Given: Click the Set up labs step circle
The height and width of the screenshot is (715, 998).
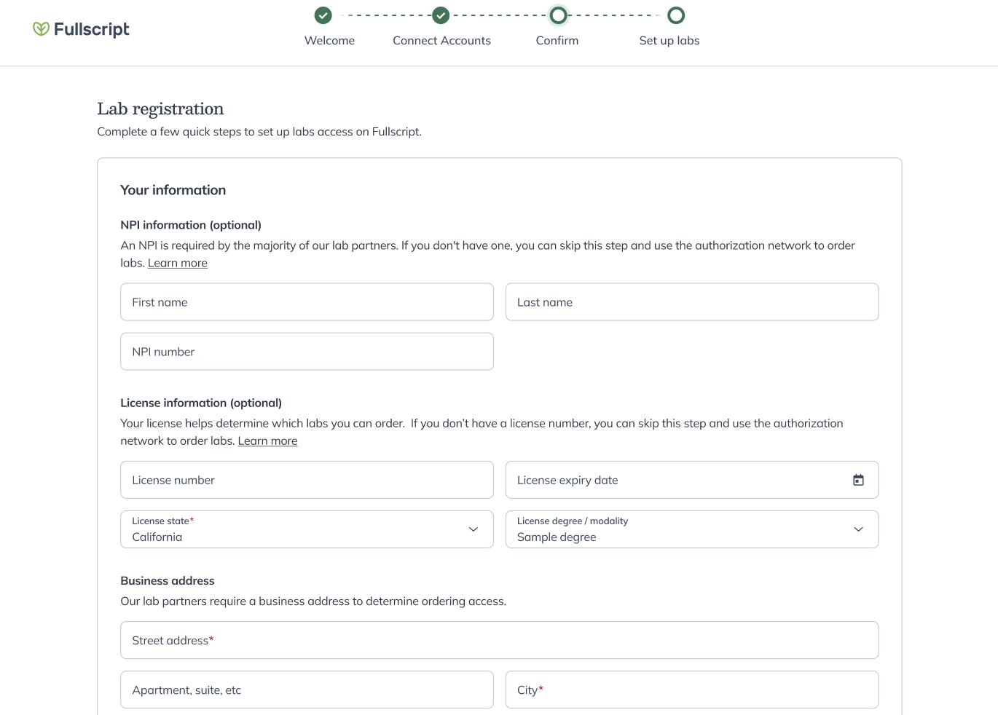Looking at the screenshot, I should click(676, 15).
